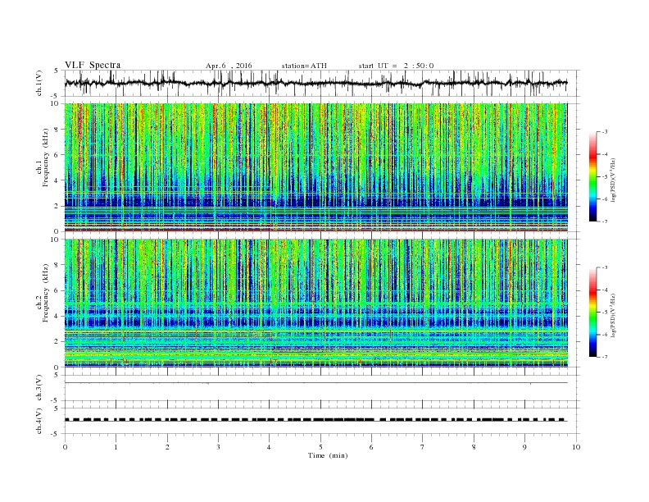Click the '-3' label on ch.1 colorbar
Image resolution: width=649 pixels, height=502 pixels.
(x=605, y=132)
